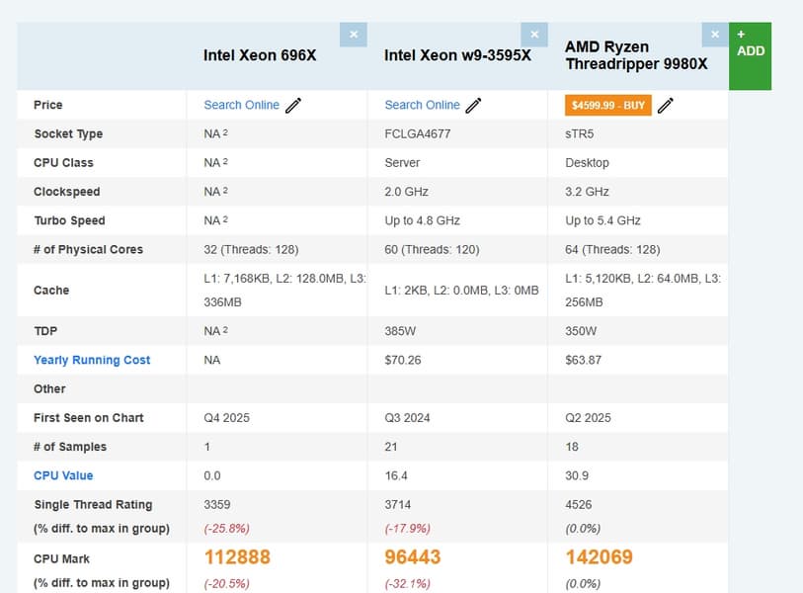
Task: Click the footnote 2 in the TDP row
Action: (x=225, y=330)
